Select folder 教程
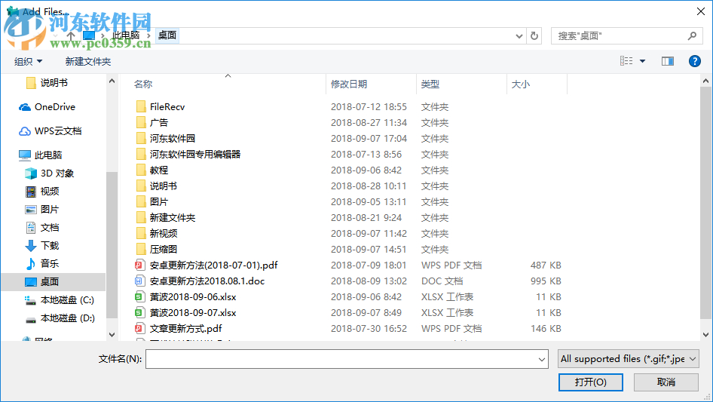The height and width of the screenshot is (402, 713). coord(159,170)
